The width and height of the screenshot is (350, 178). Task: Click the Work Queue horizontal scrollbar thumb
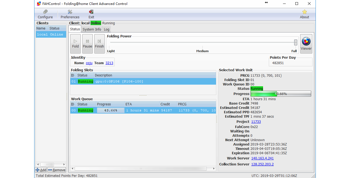click(x=141, y=169)
